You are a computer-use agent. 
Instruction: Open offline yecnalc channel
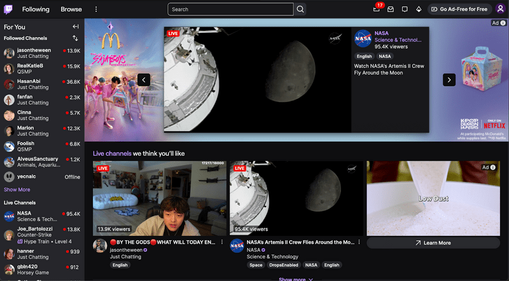point(42,177)
